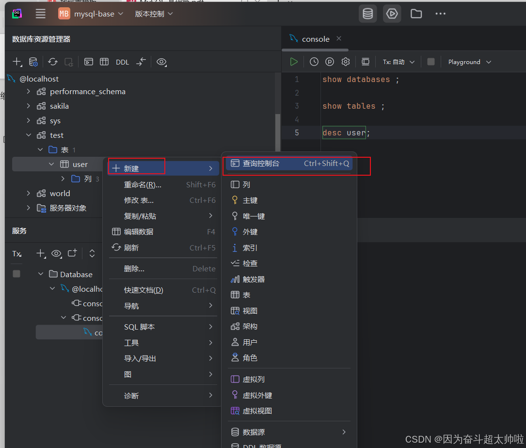
Task: Open the view options eye icon in explorer
Action: [162, 62]
